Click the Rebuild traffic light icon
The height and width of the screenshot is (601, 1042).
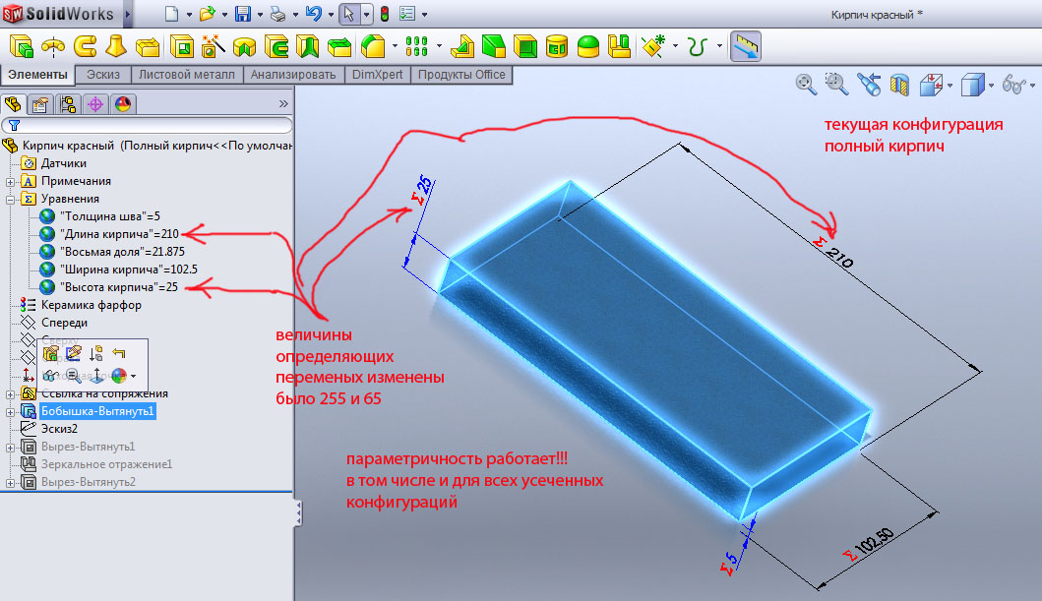[384, 14]
